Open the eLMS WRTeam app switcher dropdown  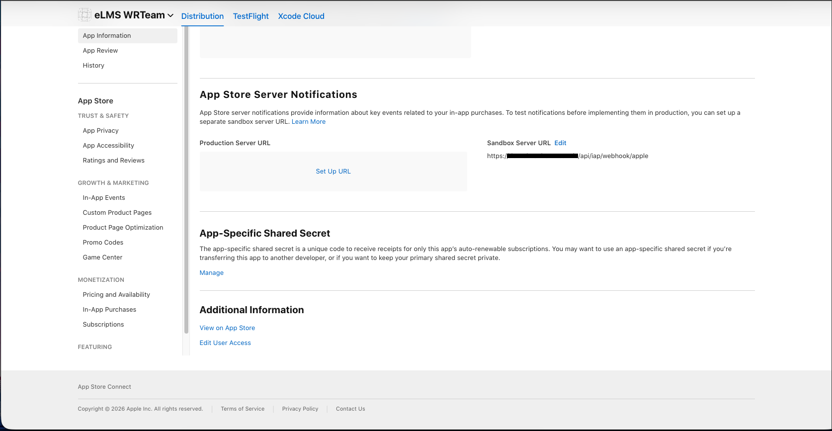tap(134, 15)
